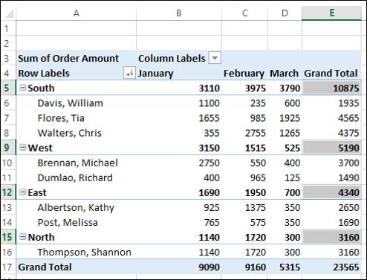Click the Thompson, Shannon row label
This screenshot has width=367, height=280.
[x=84, y=252]
